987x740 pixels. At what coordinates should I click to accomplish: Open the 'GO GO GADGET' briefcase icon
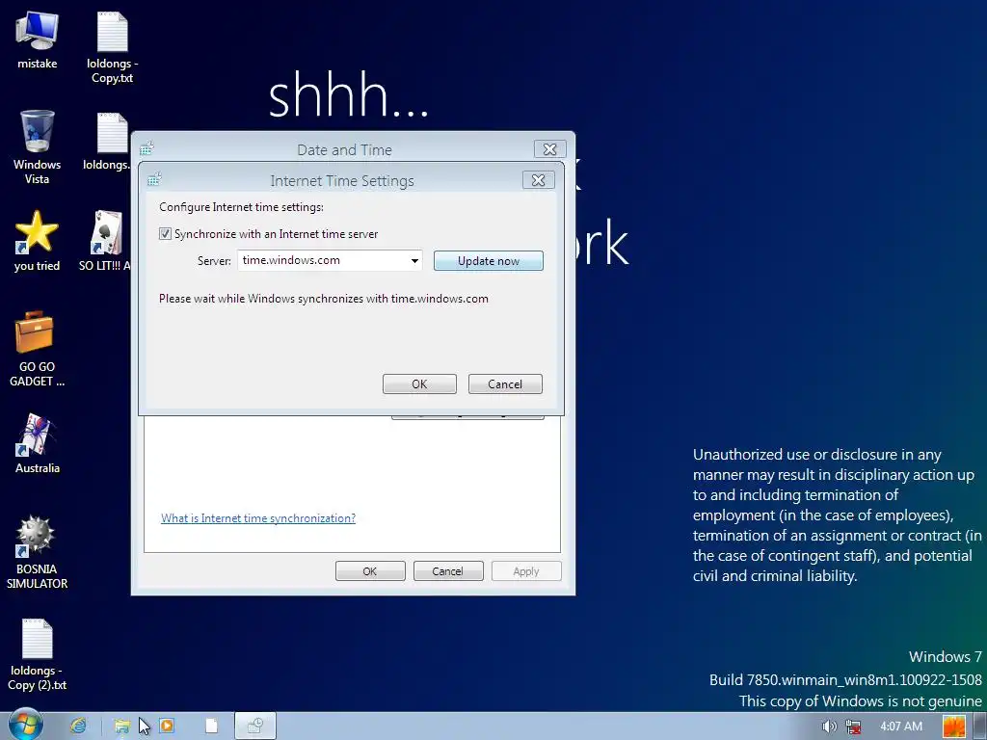point(37,349)
